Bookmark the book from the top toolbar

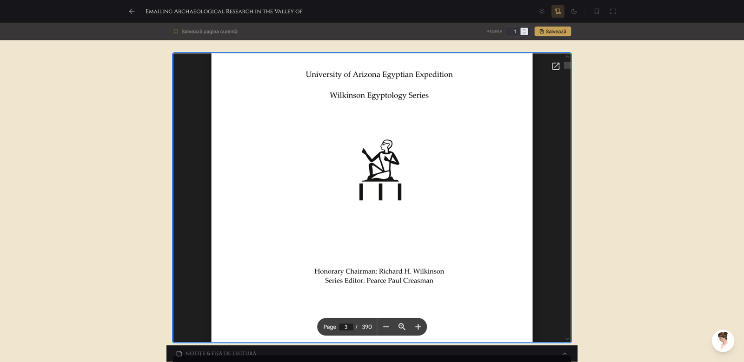[597, 11]
